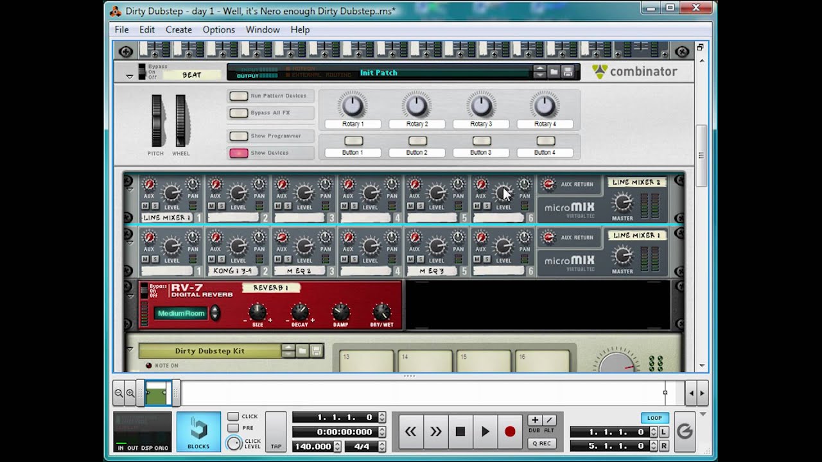The height and width of the screenshot is (462, 822).
Task: Open the Create menu
Action: [179, 30]
